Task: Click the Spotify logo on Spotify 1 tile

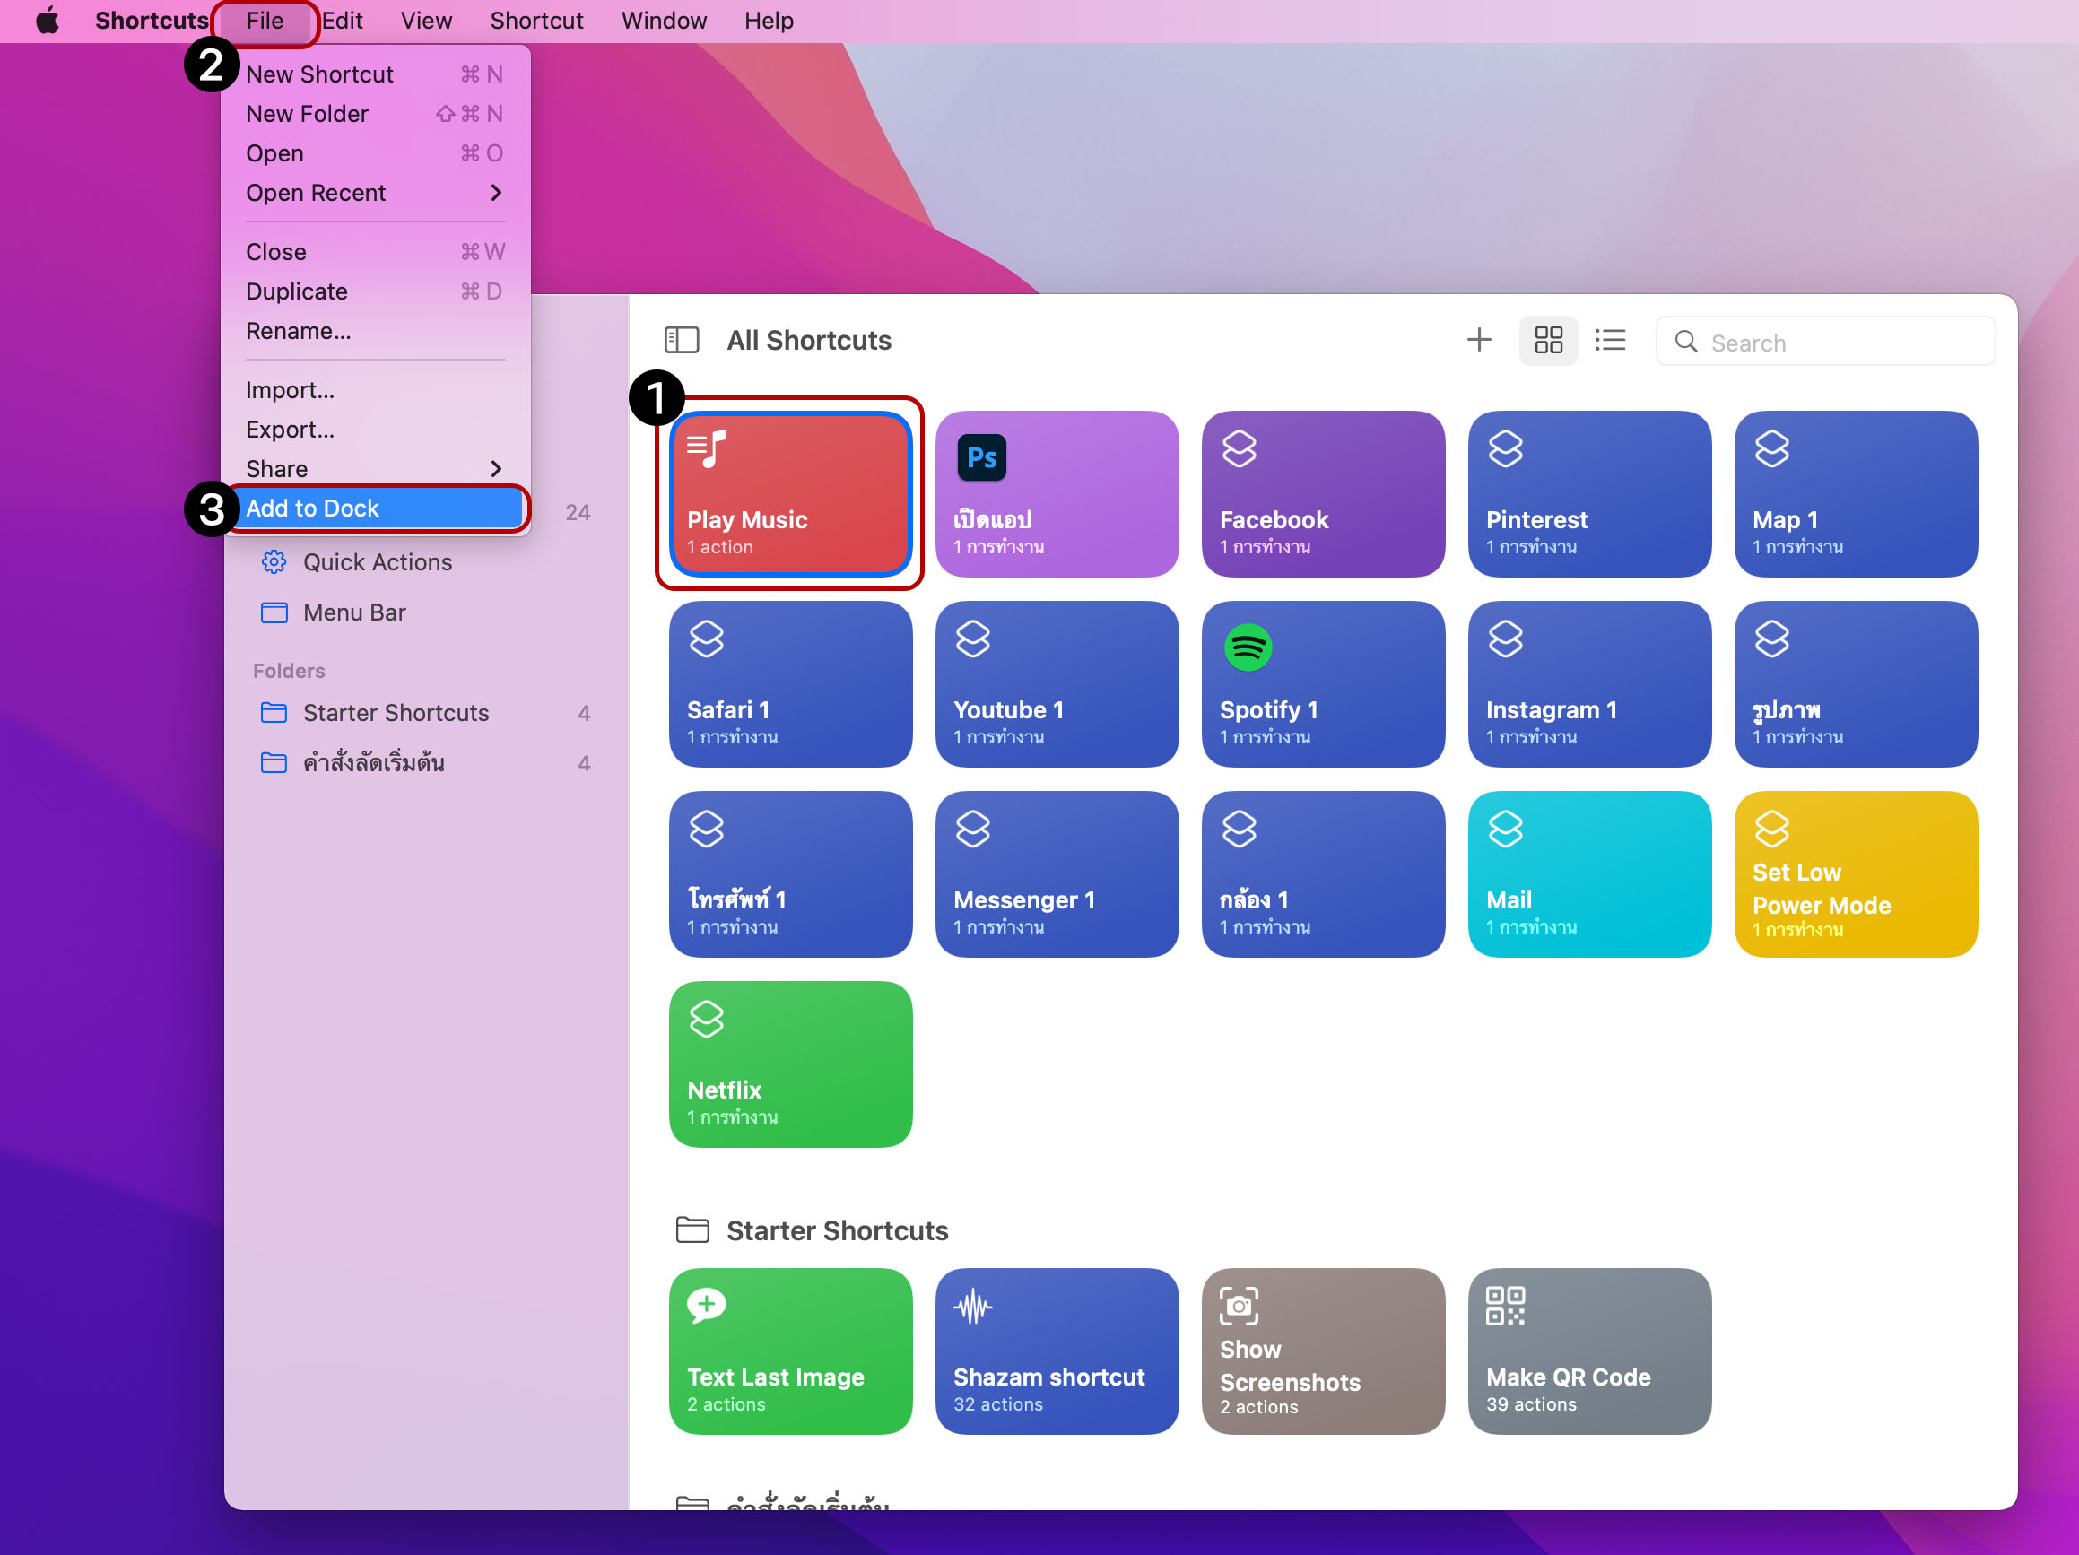Action: 1248,647
